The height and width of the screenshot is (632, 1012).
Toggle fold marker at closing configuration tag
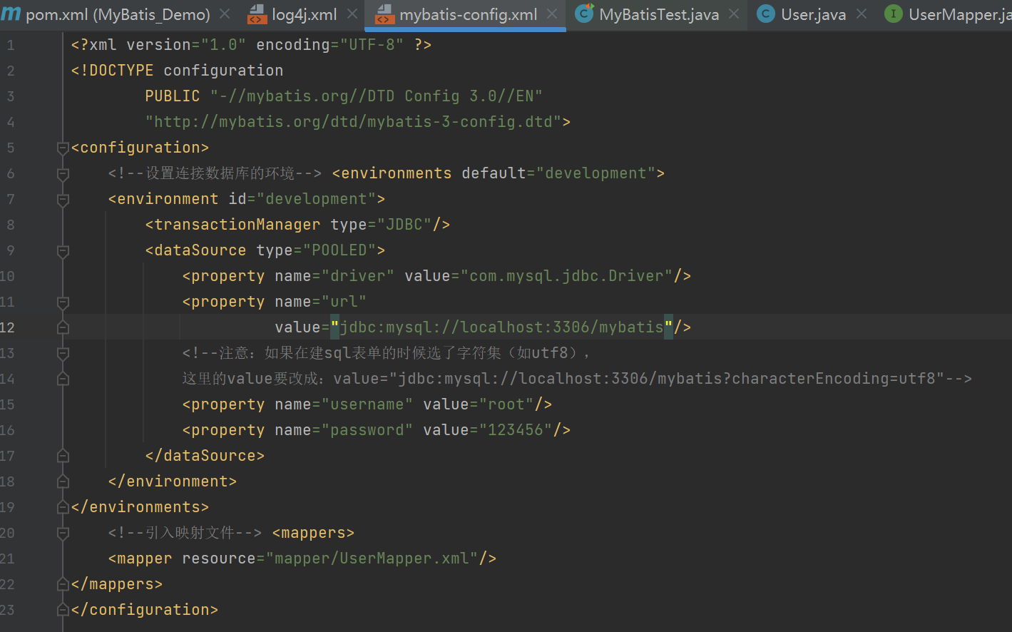point(63,610)
